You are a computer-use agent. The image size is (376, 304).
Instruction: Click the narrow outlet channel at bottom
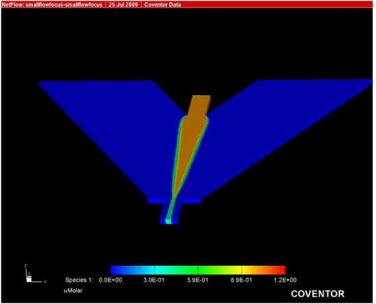coord(171,211)
